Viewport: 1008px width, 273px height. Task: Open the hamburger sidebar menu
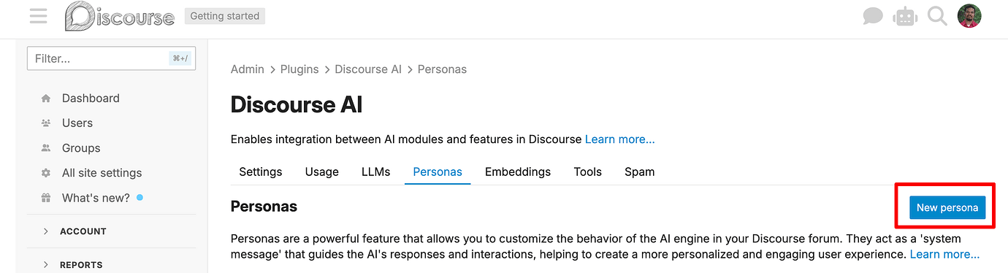[38, 15]
